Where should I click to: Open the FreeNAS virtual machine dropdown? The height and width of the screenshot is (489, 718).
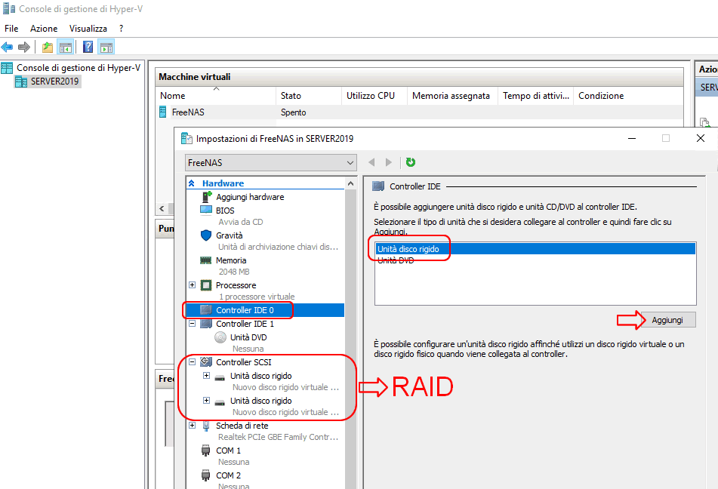(x=270, y=162)
